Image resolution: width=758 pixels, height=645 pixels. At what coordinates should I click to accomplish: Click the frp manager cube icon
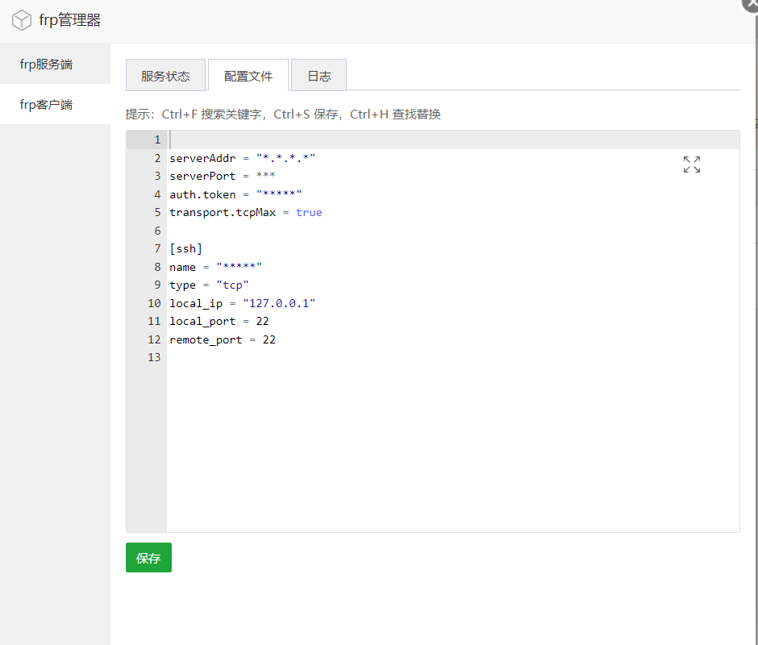22,21
